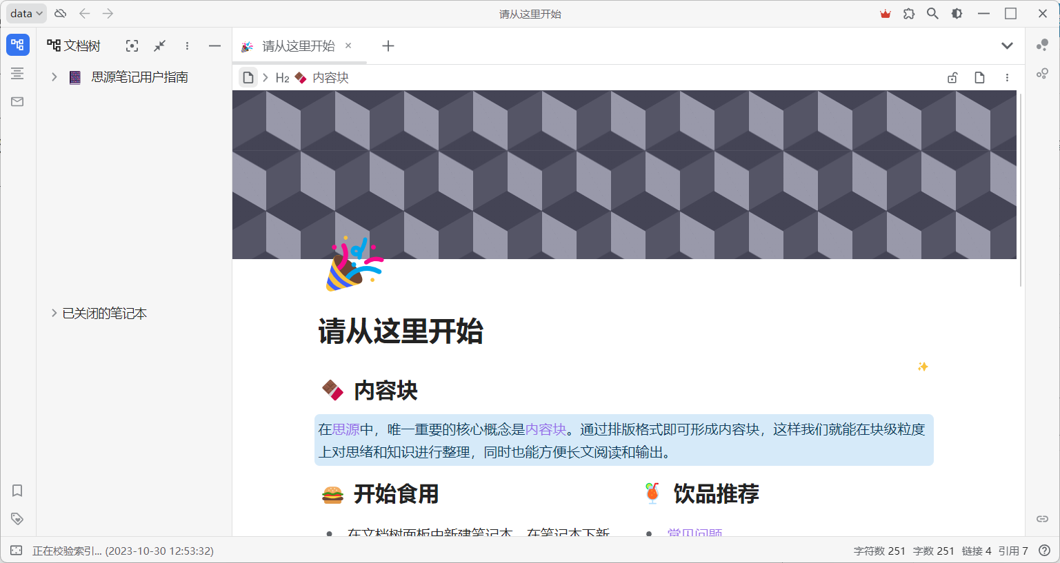Open the Graph view panel icon

pyautogui.click(x=1042, y=45)
